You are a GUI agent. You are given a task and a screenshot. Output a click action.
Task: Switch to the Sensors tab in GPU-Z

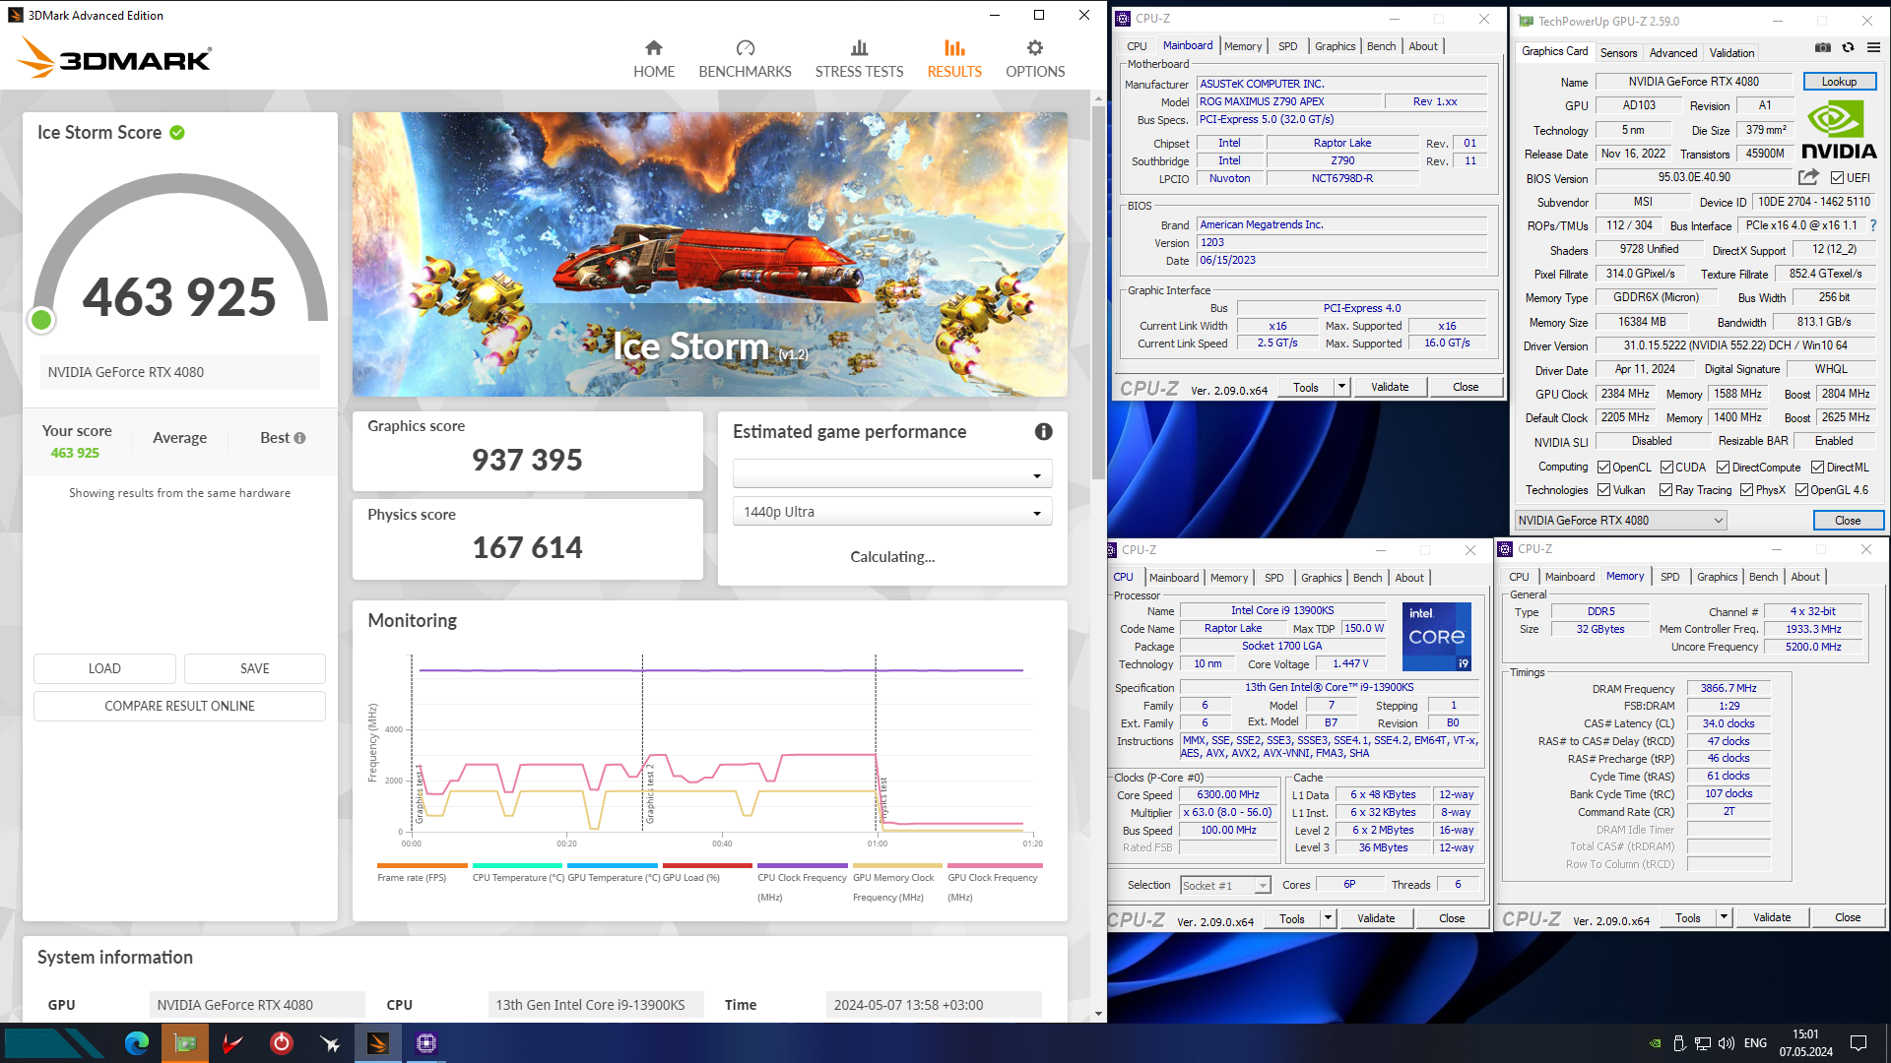point(1618,53)
